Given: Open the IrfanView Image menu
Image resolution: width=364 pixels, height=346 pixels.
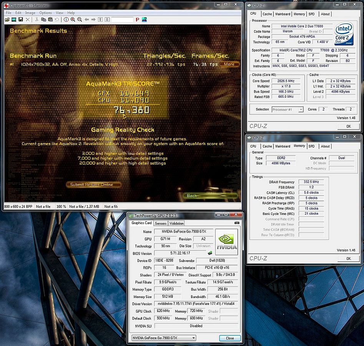Looking at the screenshot, I should point(30,13).
